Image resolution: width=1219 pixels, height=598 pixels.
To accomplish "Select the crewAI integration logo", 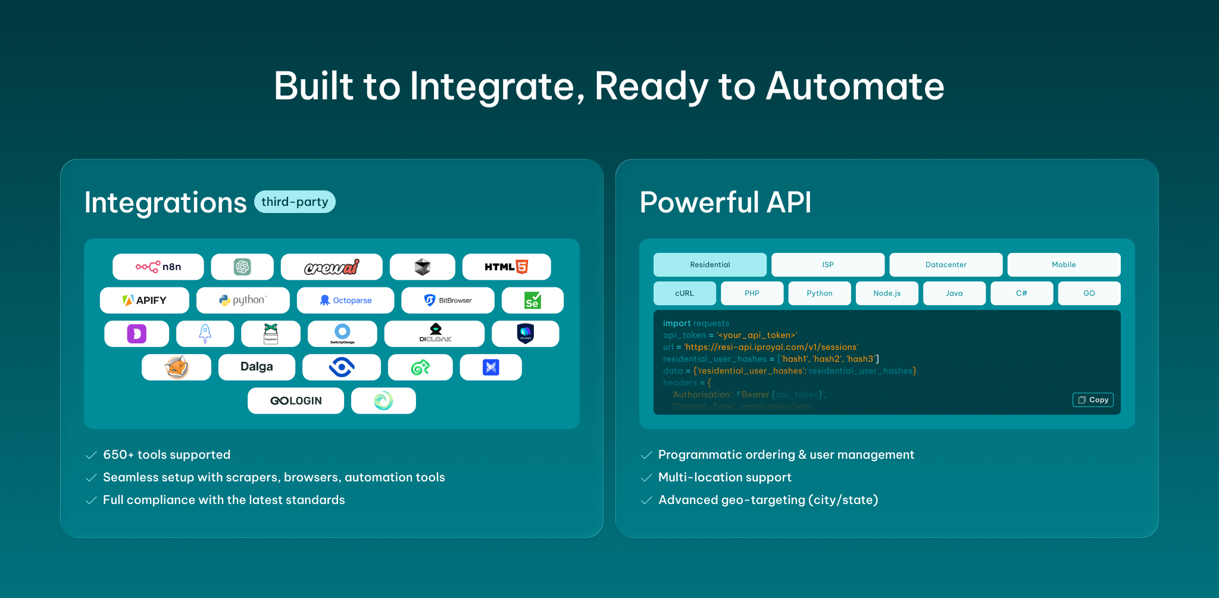I will 332,267.
